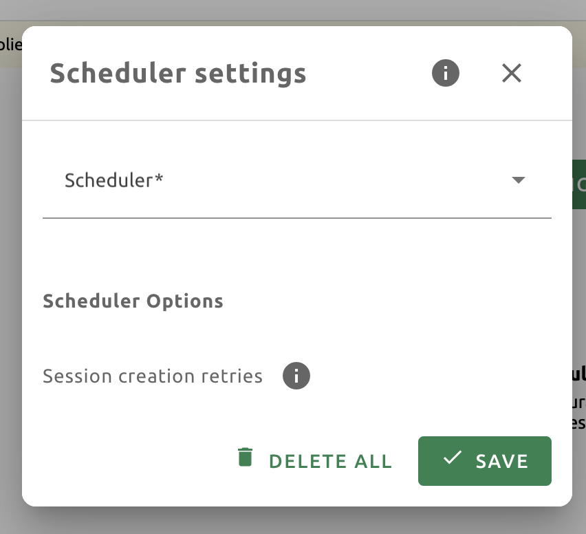Click the Scheduler settings dialog title
Screen dimensions: 586x534
point(177,73)
